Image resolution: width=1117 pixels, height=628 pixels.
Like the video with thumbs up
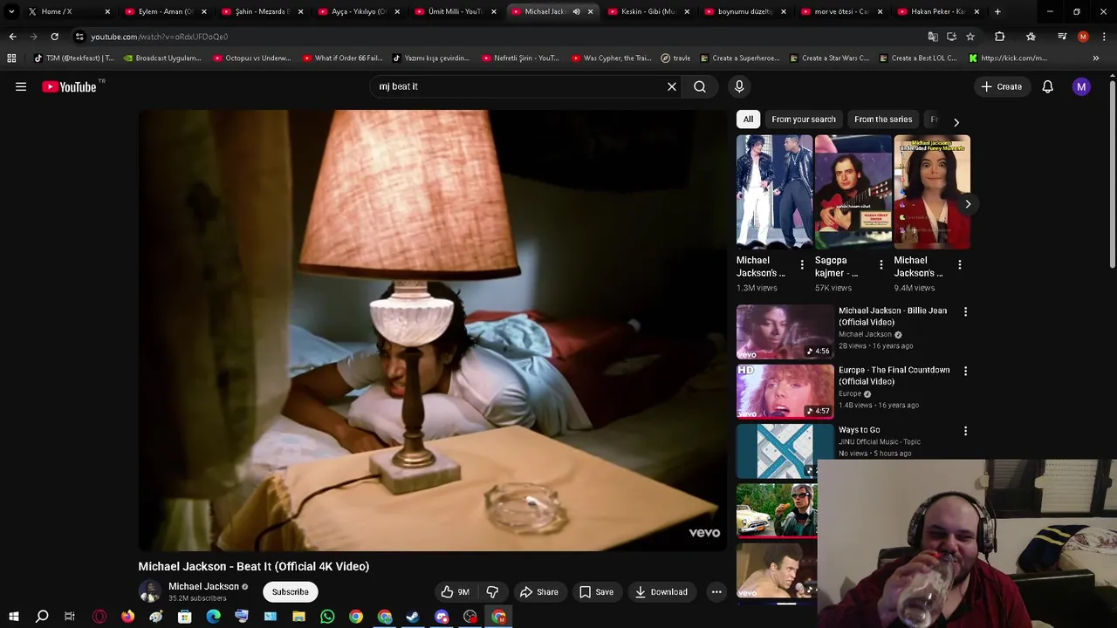click(x=456, y=592)
